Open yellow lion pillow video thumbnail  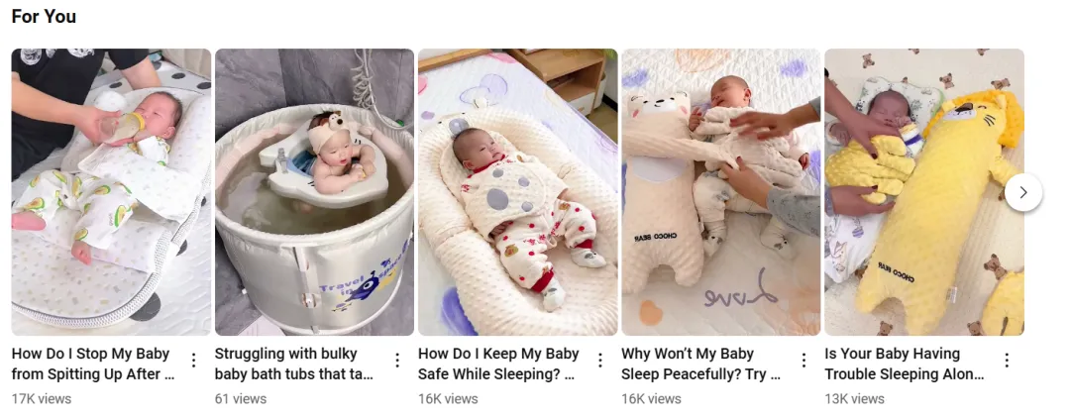tap(924, 191)
